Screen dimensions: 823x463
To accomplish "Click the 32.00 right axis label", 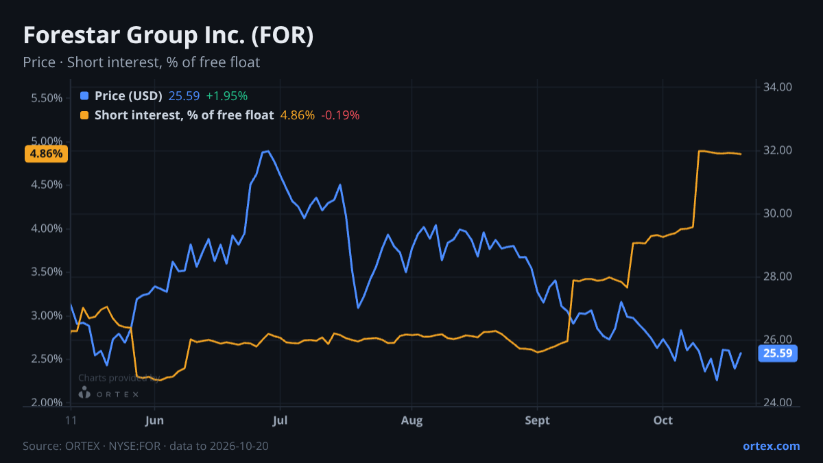I will click(778, 150).
